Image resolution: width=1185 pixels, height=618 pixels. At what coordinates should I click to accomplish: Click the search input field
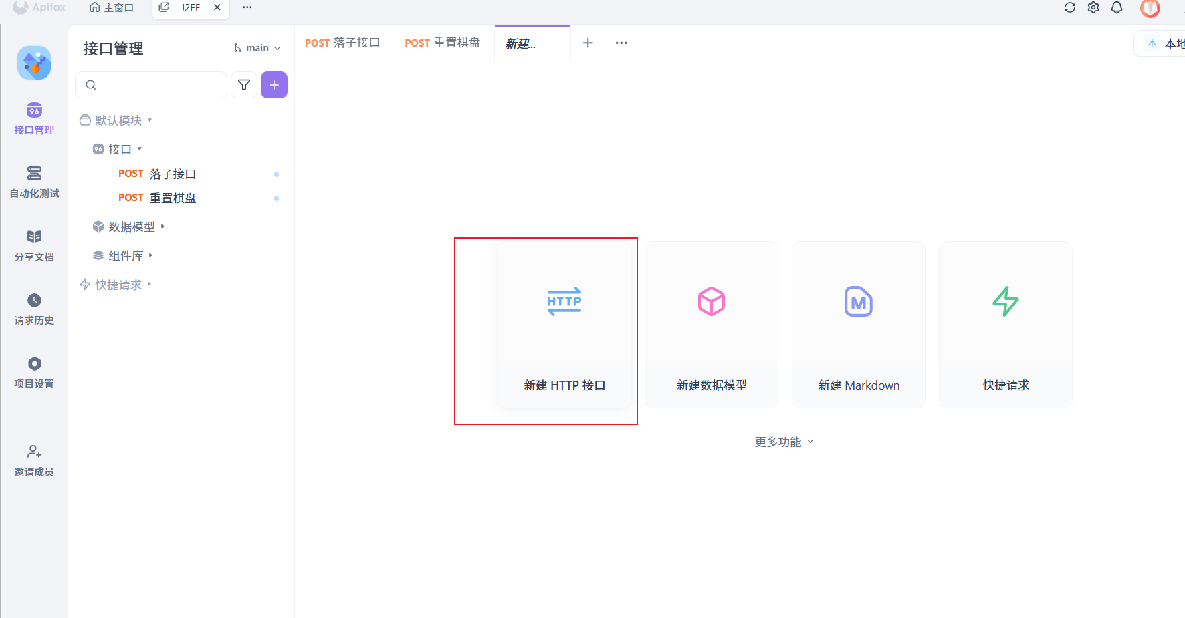(x=151, y=85)
